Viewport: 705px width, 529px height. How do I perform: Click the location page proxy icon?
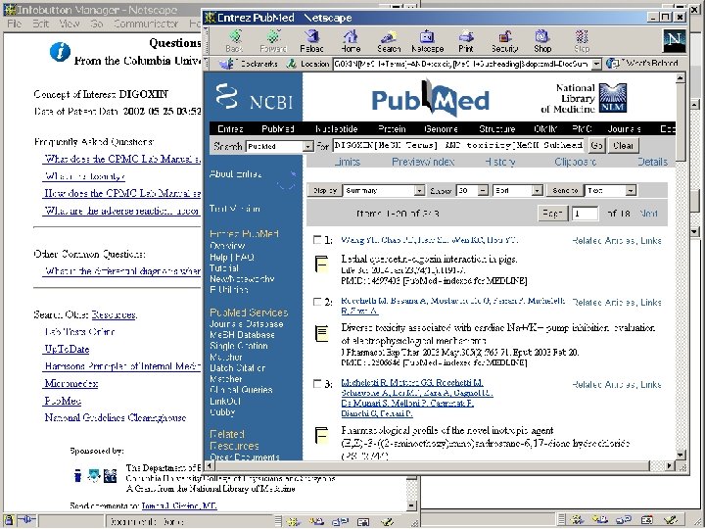point(292,64)
